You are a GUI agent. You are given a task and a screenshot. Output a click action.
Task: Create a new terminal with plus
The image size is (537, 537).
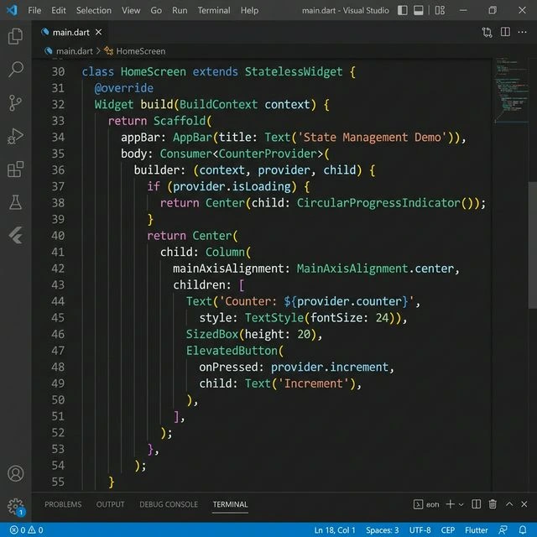click(x=450, y=504)
